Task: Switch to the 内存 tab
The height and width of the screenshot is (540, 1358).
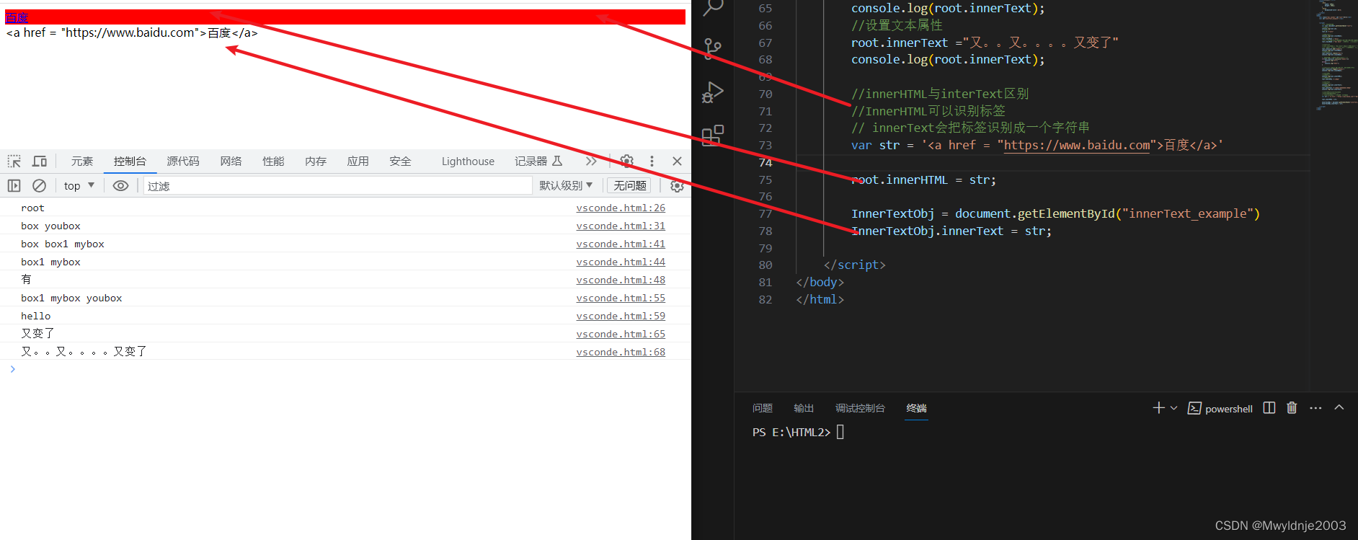Action: pos(316,161)
